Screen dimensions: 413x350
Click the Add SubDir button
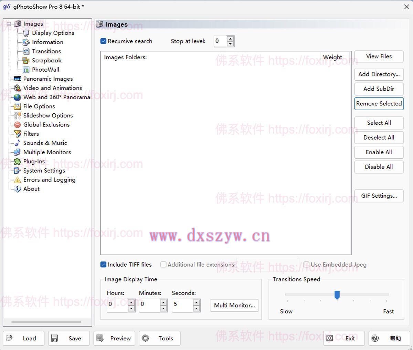click(x=379, y=89)
